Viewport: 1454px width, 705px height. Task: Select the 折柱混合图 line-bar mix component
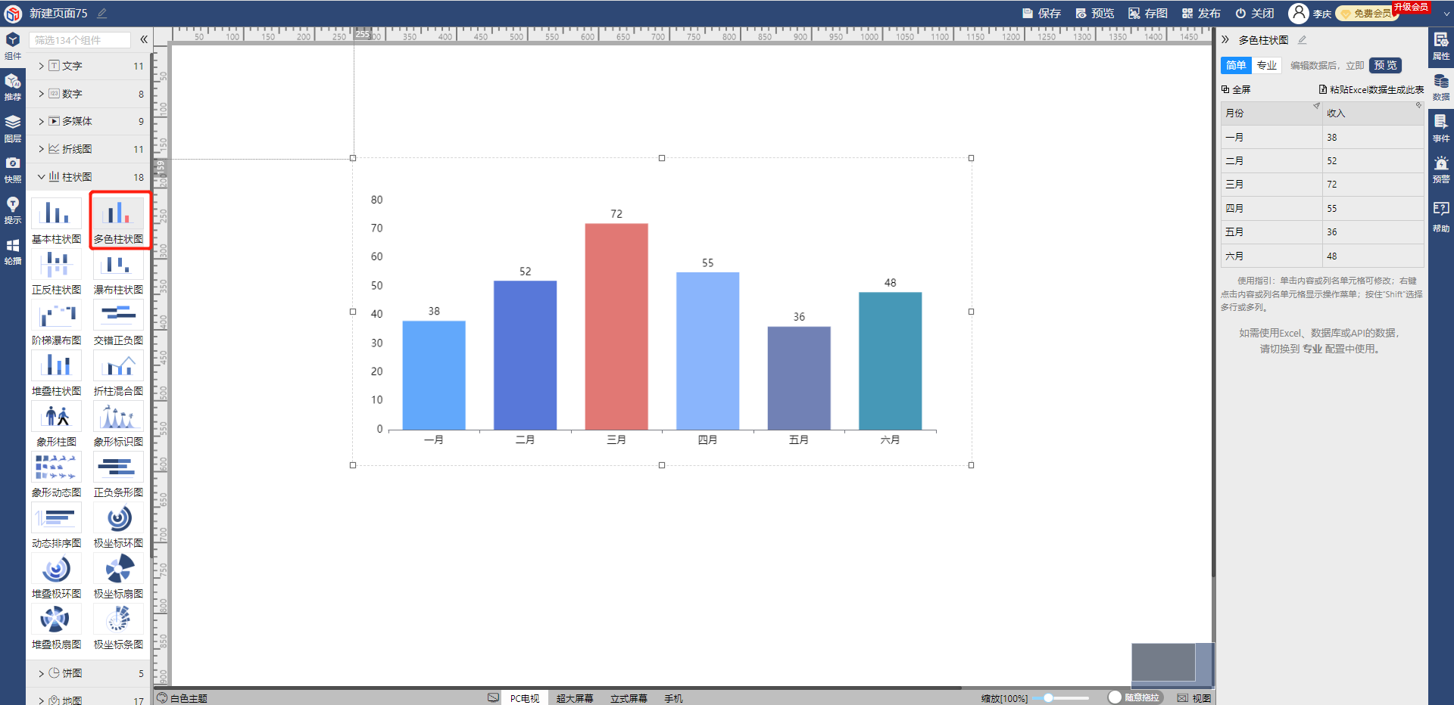click(119, 373)
